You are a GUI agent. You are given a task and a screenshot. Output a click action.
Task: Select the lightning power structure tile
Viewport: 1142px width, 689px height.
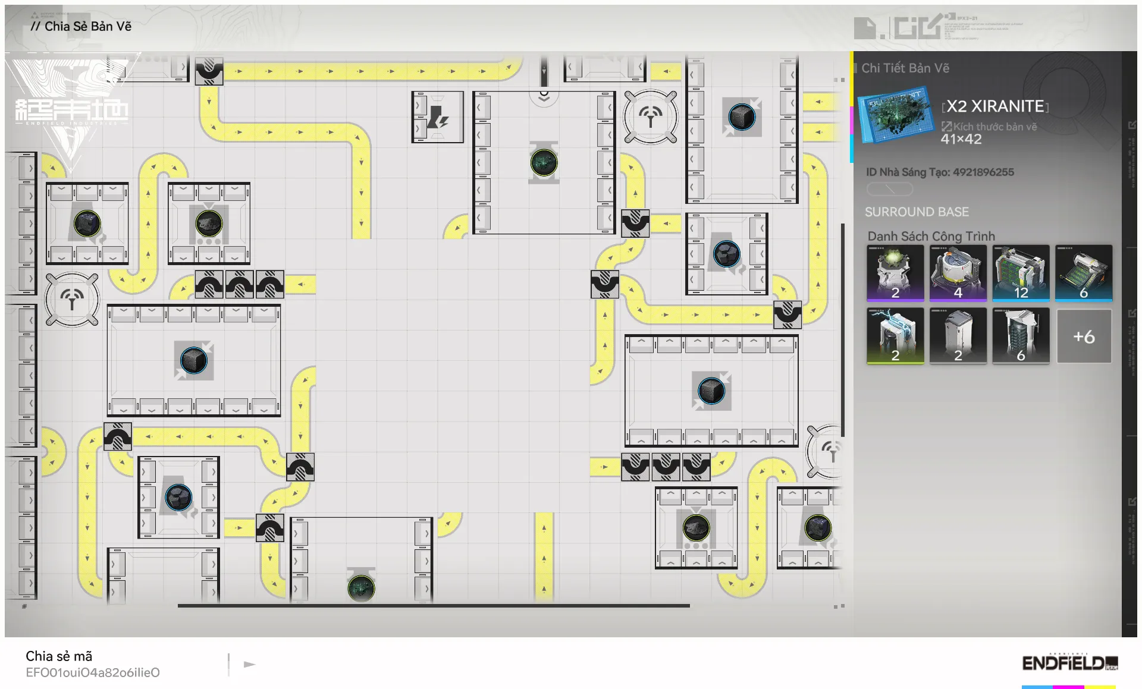tap(895, 335)
